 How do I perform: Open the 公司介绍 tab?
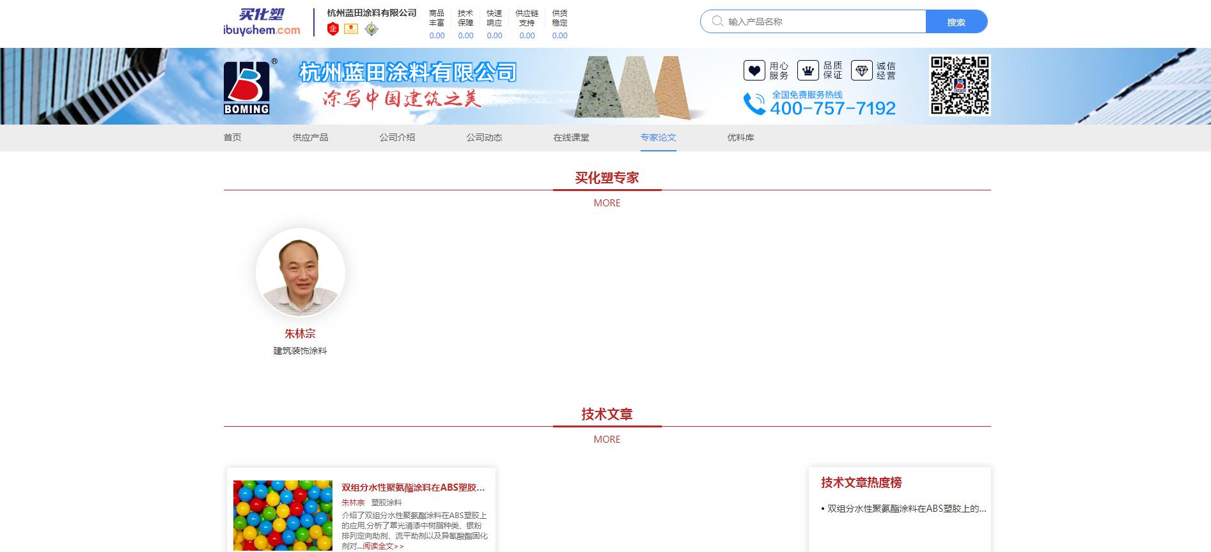398,137
